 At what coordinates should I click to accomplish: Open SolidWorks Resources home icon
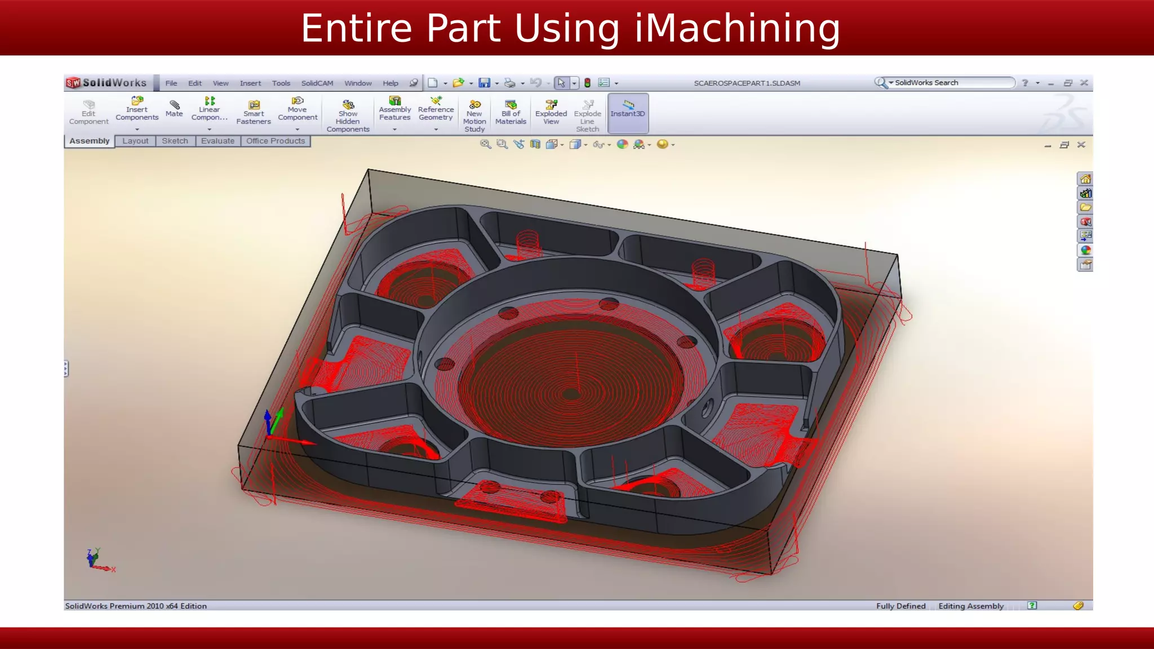(x=1085, y=179)
